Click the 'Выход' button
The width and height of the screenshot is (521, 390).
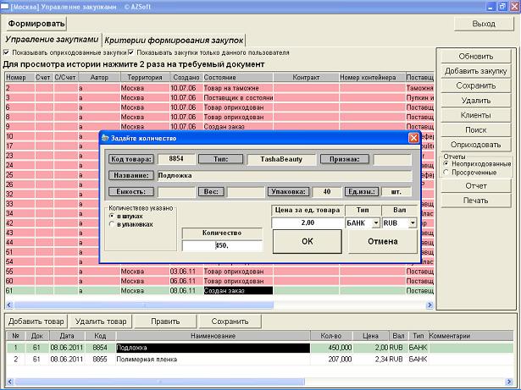pos(484,24)
